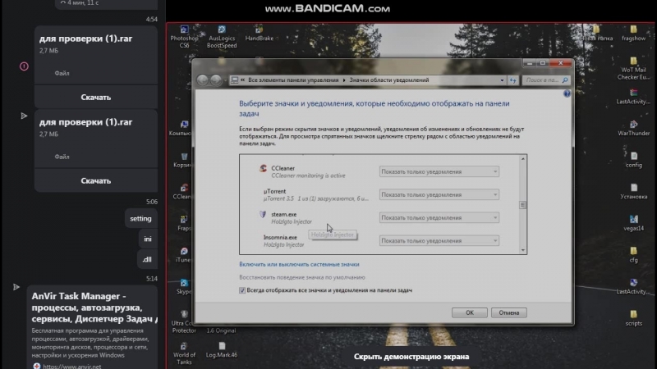
Task: Click the refresh button beside address bar
Action: tap(512, 80)
